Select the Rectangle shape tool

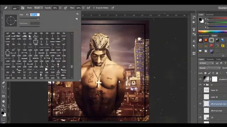(x=4, y=96)
